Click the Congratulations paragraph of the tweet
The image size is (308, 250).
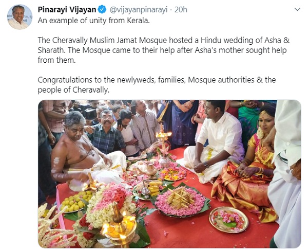pyautogui.click(x=157, y=85)
